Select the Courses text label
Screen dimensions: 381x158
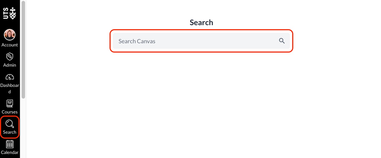click(x=10, y=112)
